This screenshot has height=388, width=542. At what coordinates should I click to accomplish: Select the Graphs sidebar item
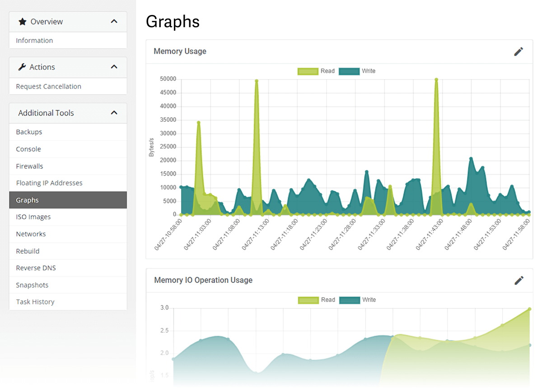(68, 200)
